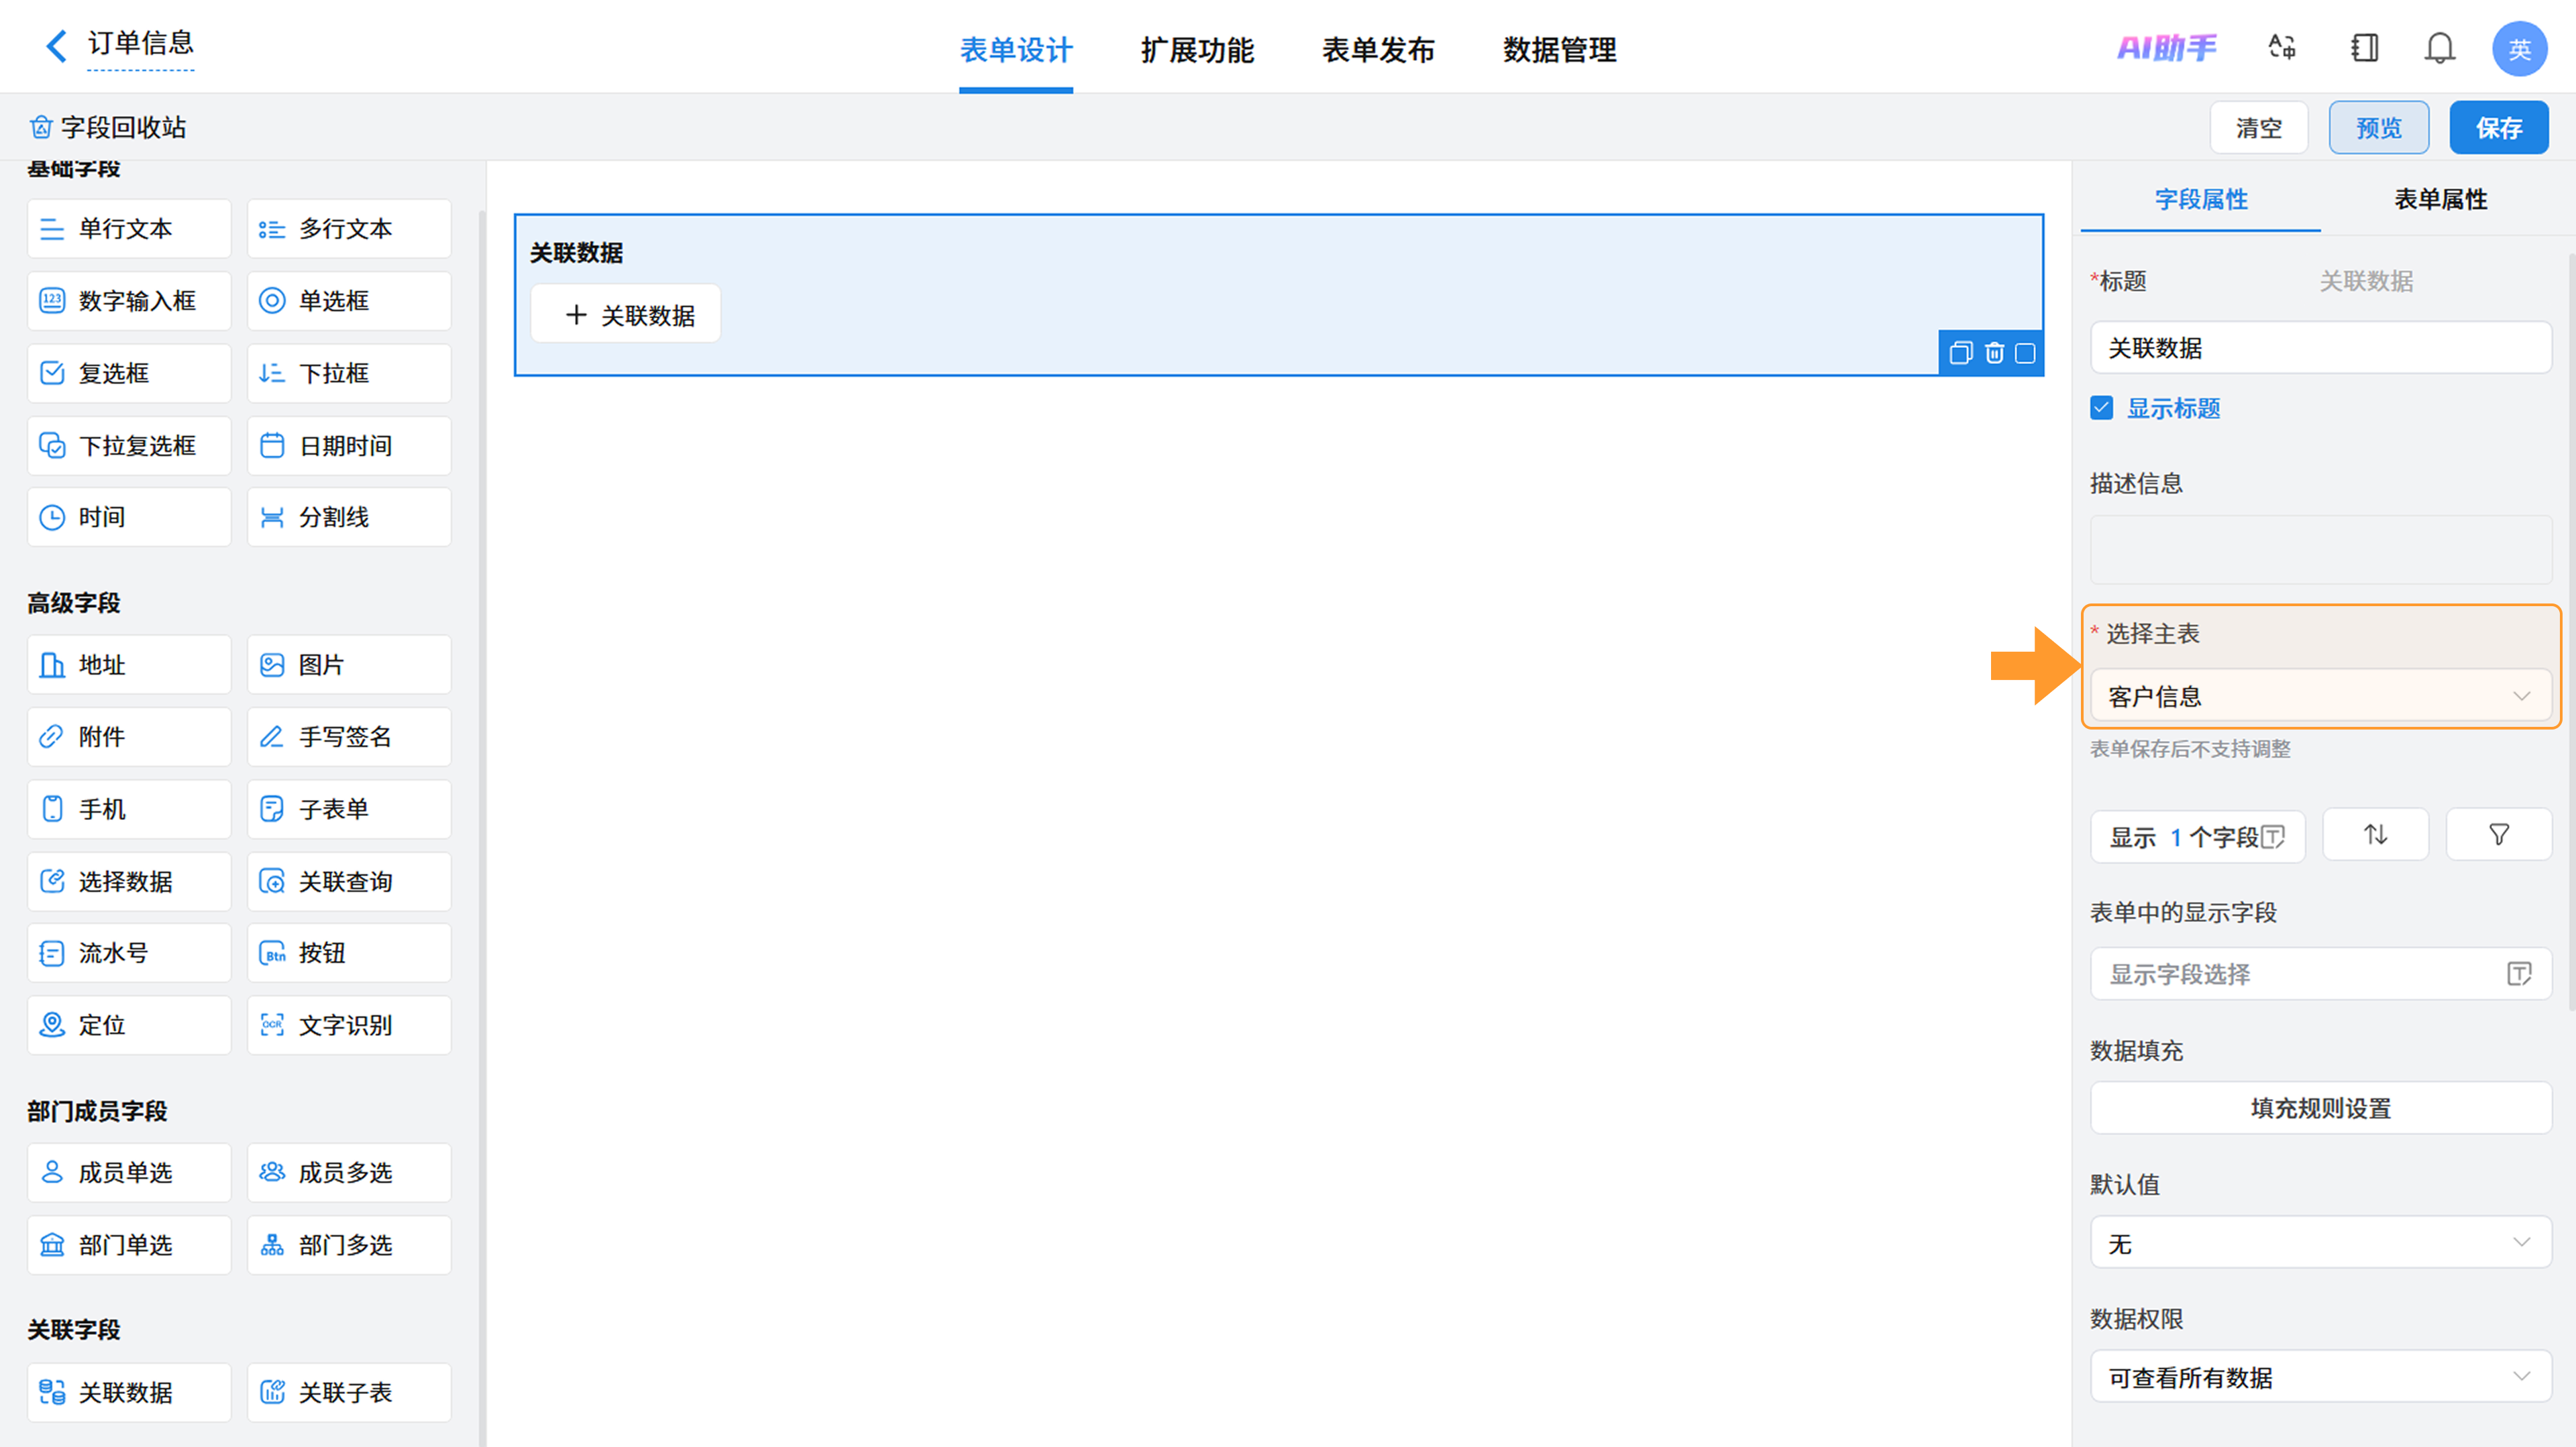Add a 部门单选 field
This screenshot has width=2576, height=1447.
tap(129, 1244)
